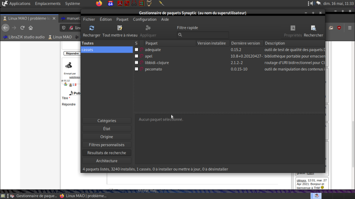Viewport: 355px width, 199px height.
Task: Open the Aide menu
Action: [165, 20]
